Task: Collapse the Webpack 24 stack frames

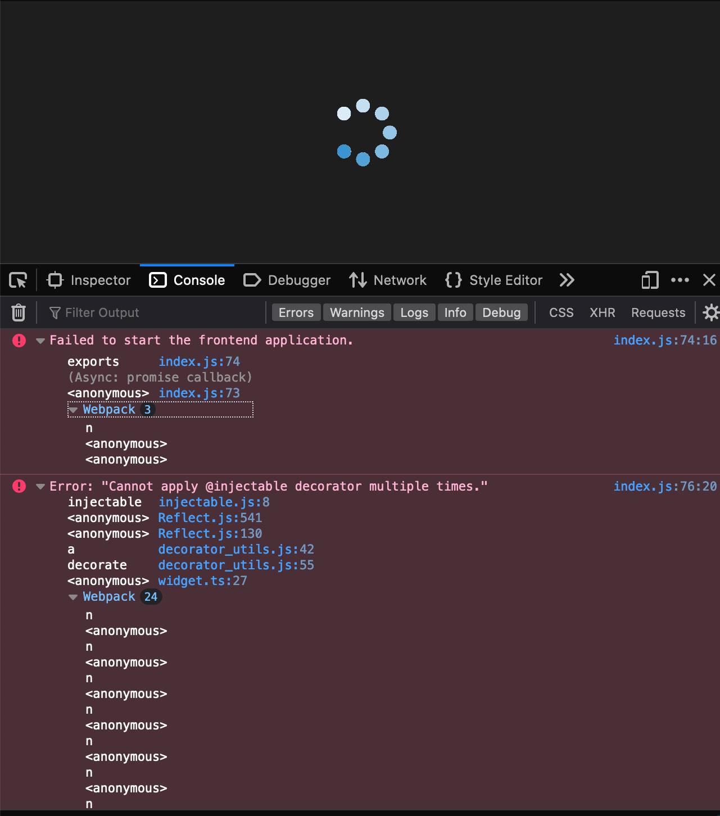Action: (74, 596)
